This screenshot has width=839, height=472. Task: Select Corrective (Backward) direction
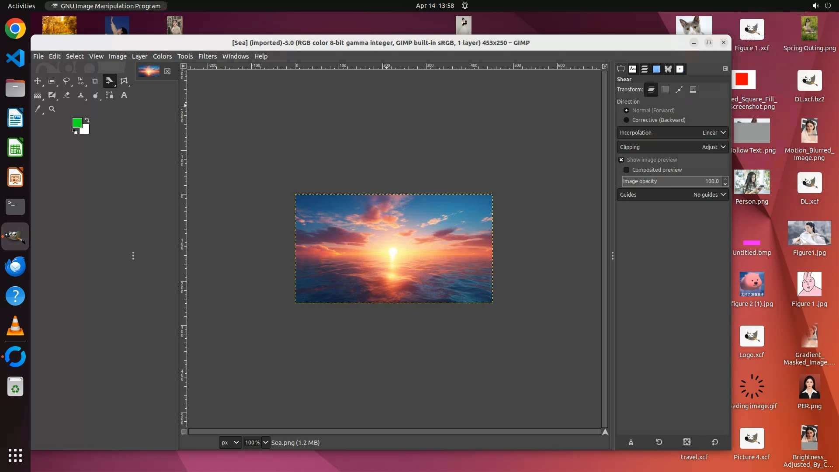627,120
